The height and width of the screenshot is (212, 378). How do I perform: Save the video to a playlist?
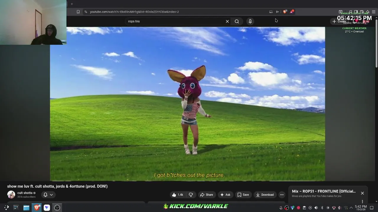coord(243,195)
